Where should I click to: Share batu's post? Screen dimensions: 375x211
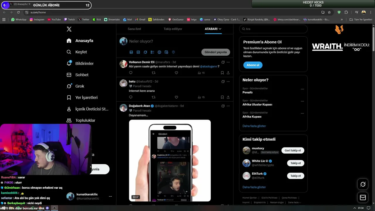pos(228,97)
